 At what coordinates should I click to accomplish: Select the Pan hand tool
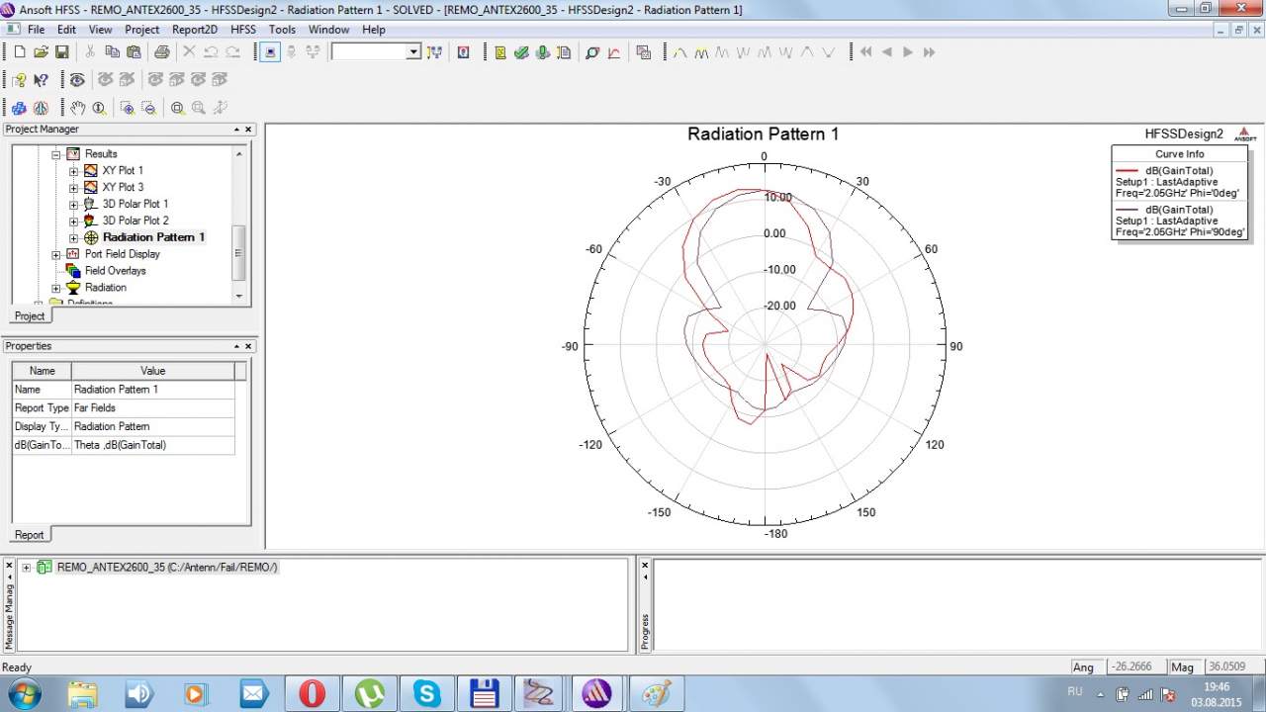point(78,108)
